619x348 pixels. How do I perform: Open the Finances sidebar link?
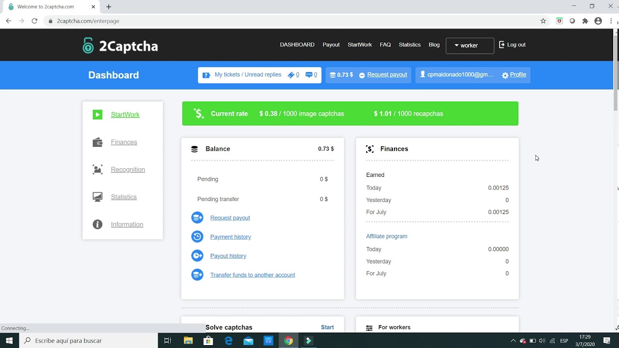(124, 142)
